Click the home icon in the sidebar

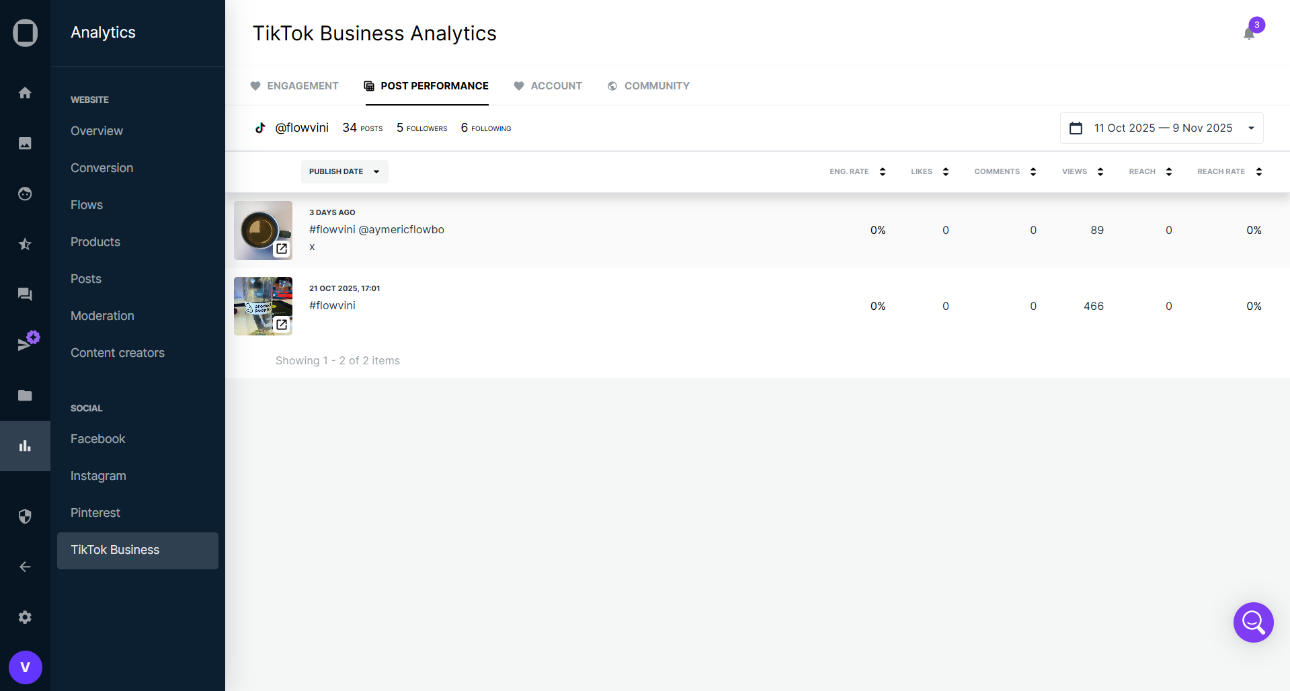(25, 93)
